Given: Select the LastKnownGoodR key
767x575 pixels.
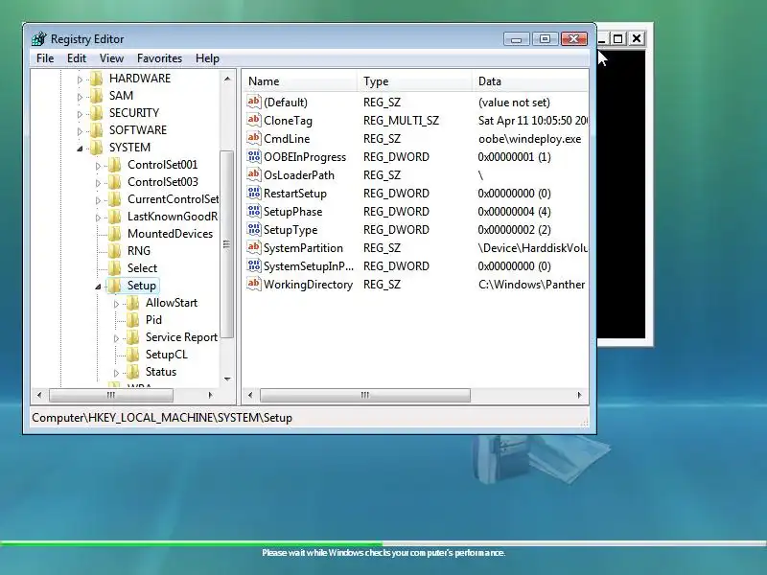Looking at the screenshot, I should coord(173,217).
